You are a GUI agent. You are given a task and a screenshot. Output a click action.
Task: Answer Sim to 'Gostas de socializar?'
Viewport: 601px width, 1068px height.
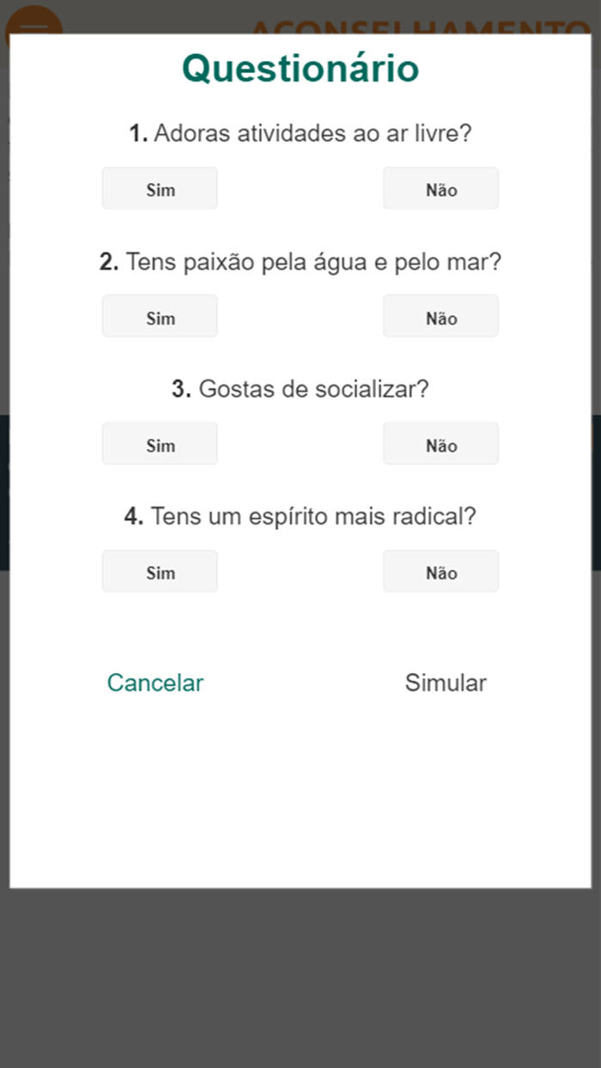point(159,443)
